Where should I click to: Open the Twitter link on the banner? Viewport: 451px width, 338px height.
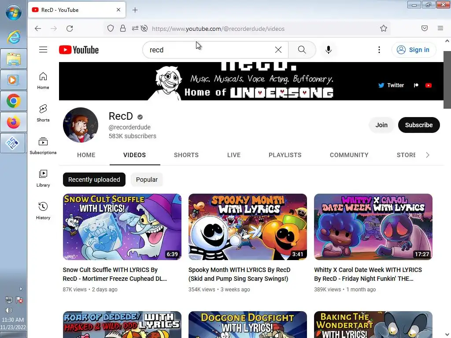[391, 85]
